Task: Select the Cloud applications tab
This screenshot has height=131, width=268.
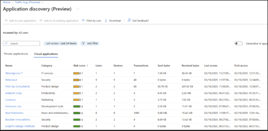Action: point(46,54)
